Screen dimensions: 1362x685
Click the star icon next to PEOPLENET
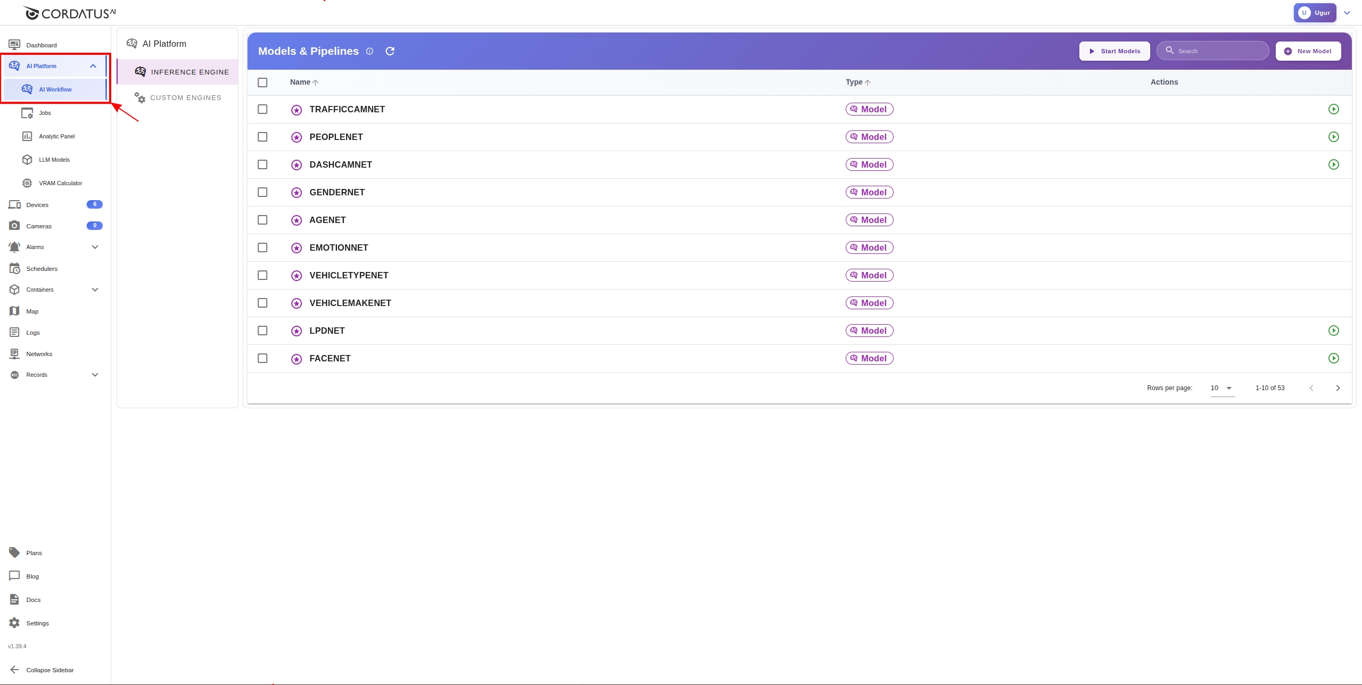tap(296, 137)
